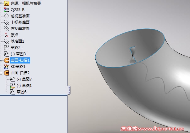Select the (-) 草图3 label
The height and width of the screenshot is (133, 190).
pyautogui.click(x=18, y=54)
